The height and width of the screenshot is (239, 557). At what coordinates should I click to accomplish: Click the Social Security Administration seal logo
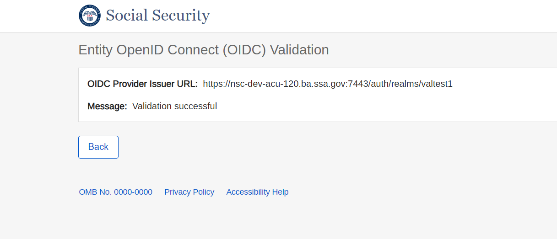pos(89,16)
